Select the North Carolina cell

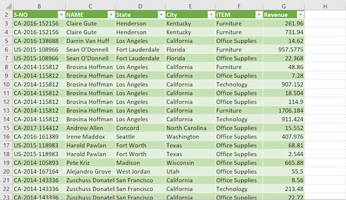[x=190, y=128]
